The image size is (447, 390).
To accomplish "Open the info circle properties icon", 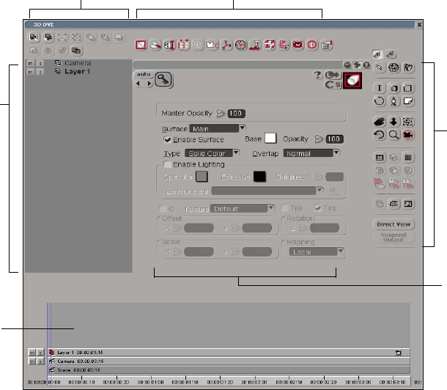I will 312,45.
